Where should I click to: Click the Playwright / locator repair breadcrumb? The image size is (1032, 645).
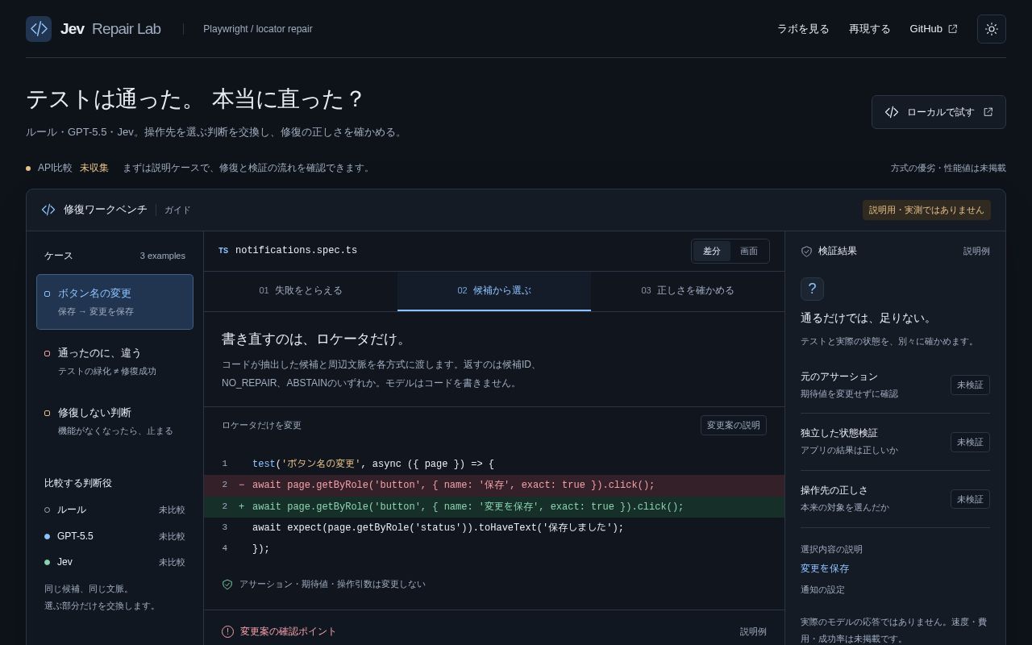click(x=258, y=29)
